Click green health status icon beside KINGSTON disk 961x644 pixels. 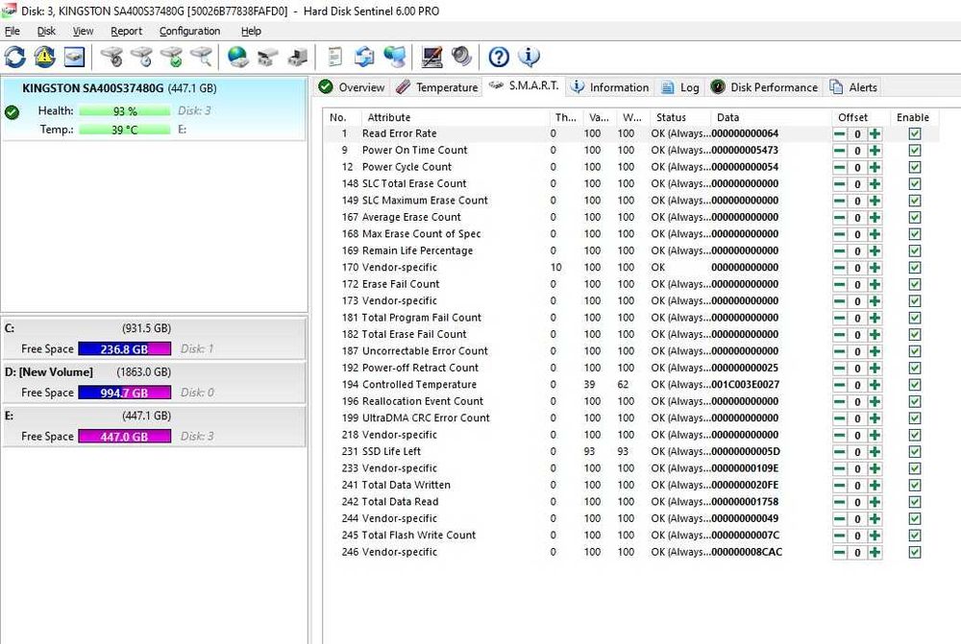point(12,112)
